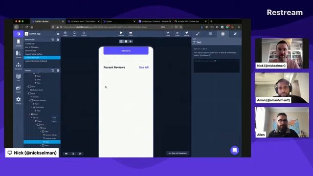The image size is (313, 176).
Task: Add layout element with plus icon
Action: 58,70
